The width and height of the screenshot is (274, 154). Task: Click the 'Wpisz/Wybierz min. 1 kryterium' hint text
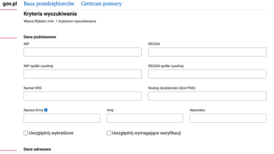(x=60, y=21)
